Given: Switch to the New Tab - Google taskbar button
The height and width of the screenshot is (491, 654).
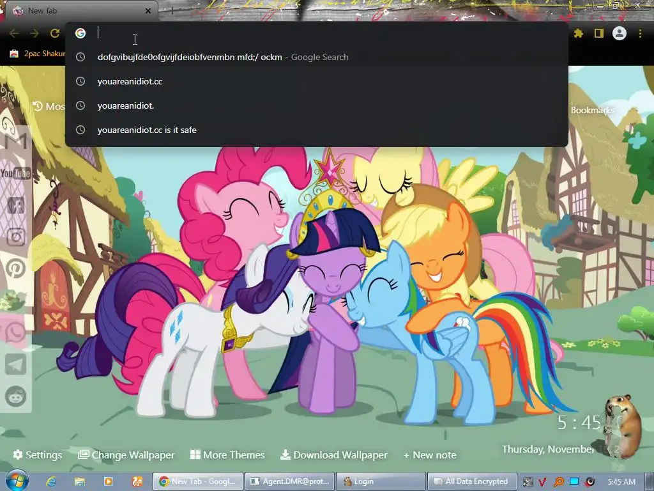Looking at the screenshot, I should [198, 481].
